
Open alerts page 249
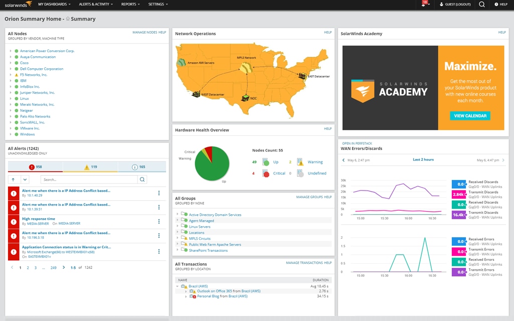point(53,268)
